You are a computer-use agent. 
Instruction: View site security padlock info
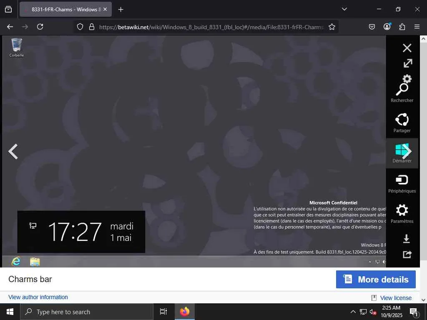click(92, 27)
